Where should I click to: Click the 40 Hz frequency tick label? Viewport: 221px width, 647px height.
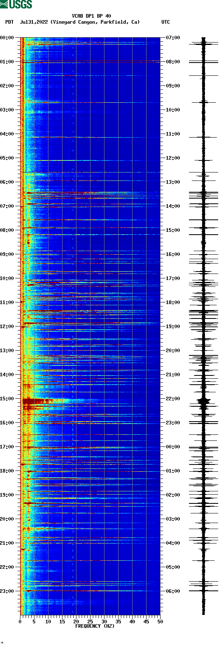pos(132,622)
